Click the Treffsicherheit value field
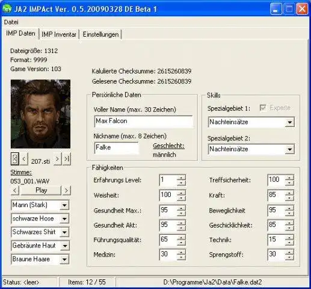 pyautogui.click(x=276, y=180)
